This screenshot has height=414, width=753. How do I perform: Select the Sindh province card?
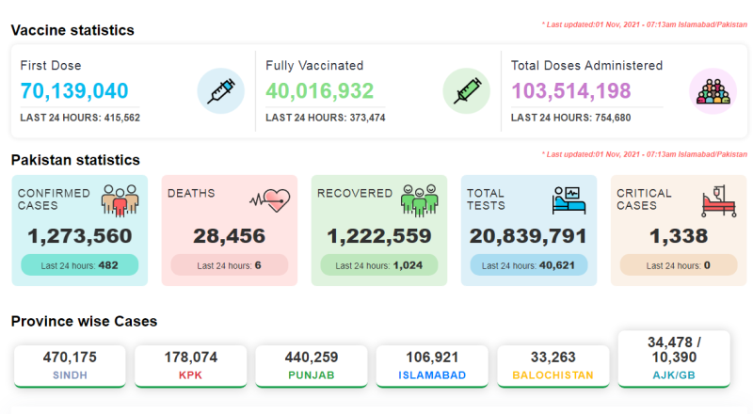tap(70, 366)
